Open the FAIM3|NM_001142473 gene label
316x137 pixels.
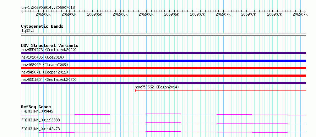(40, 129)
